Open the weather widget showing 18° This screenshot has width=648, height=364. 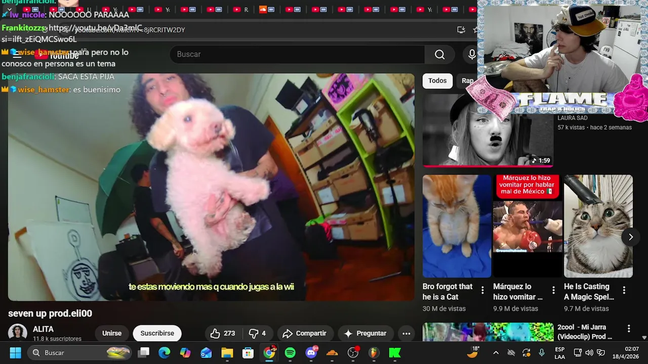(x=473, y=352)
